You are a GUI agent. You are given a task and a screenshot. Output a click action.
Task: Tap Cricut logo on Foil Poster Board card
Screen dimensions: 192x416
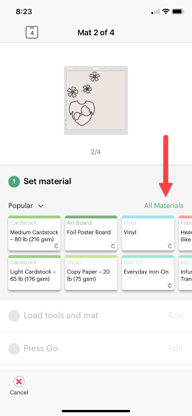pos(113,245)
